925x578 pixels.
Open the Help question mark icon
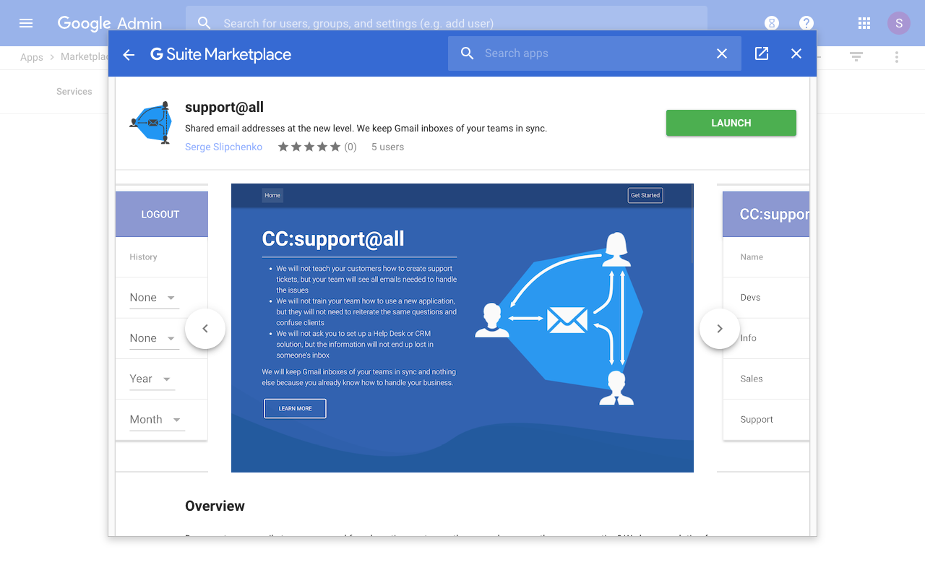tap(806, 23)
